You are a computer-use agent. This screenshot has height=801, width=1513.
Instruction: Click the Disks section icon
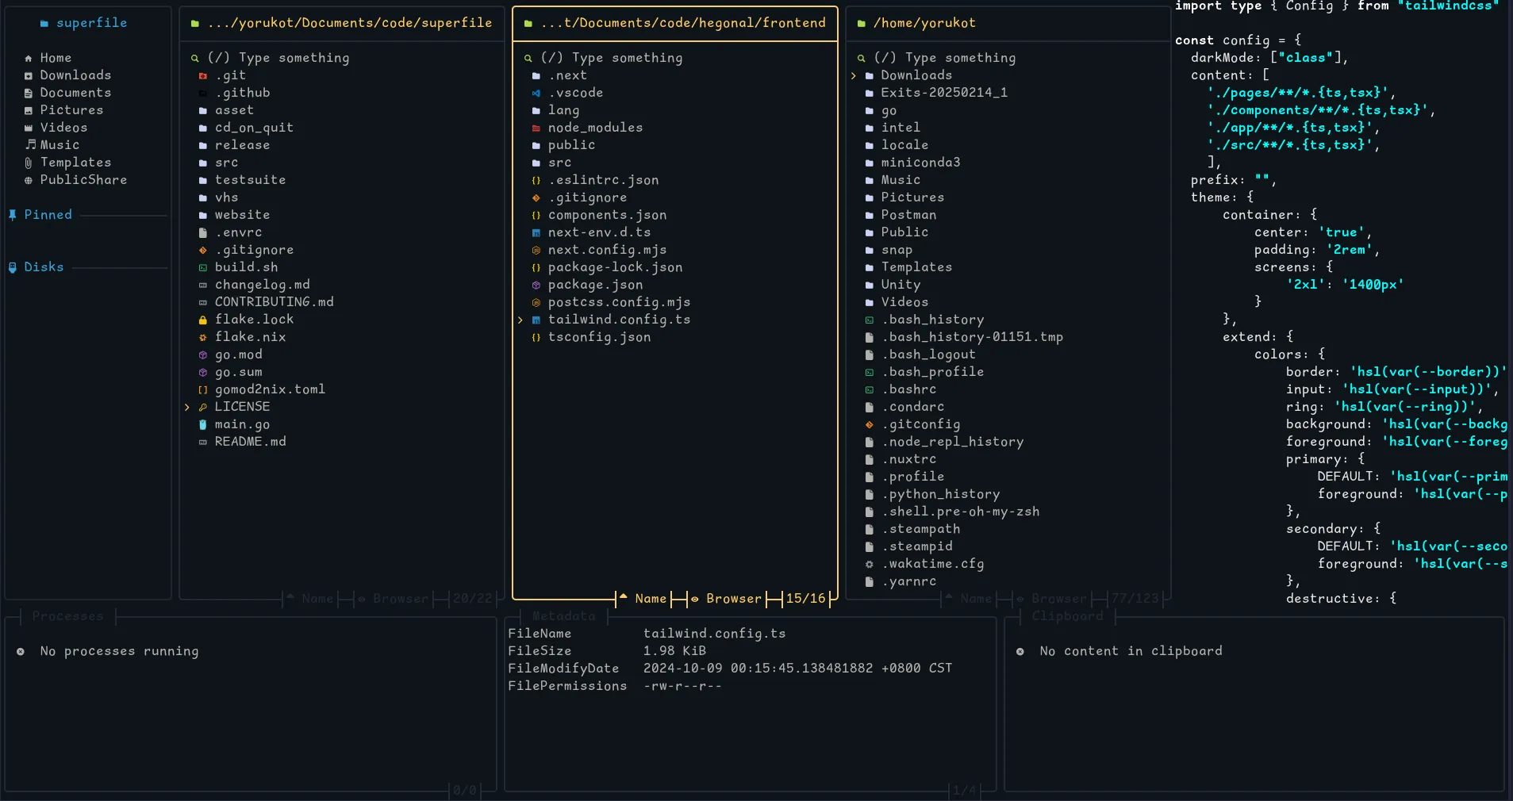click(13, 266)
